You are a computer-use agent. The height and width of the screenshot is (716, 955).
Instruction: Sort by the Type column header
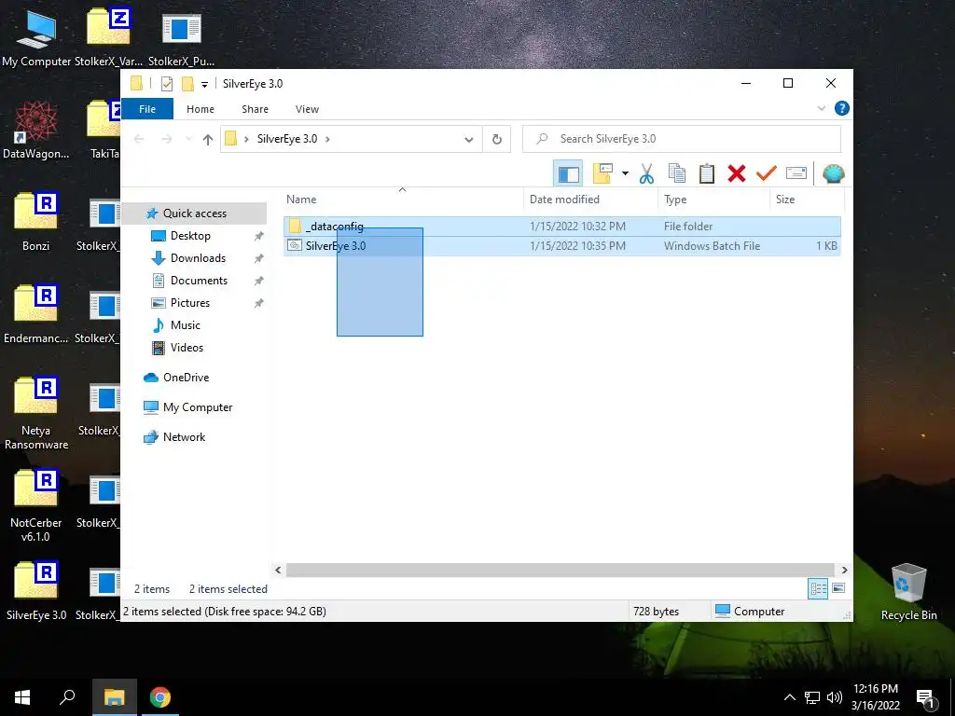713,200
